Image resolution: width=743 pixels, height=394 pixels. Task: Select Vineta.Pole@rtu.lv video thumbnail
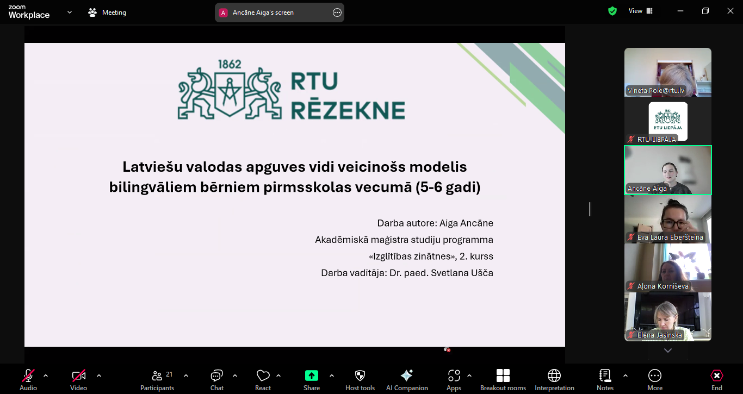point(668,72)
